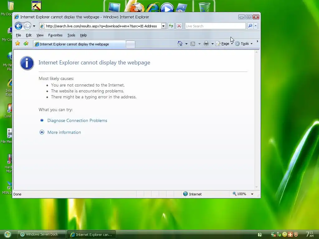Click the page vertical scrollbar
This screenshot has height=239, width=319.
(x=257, y=119)
